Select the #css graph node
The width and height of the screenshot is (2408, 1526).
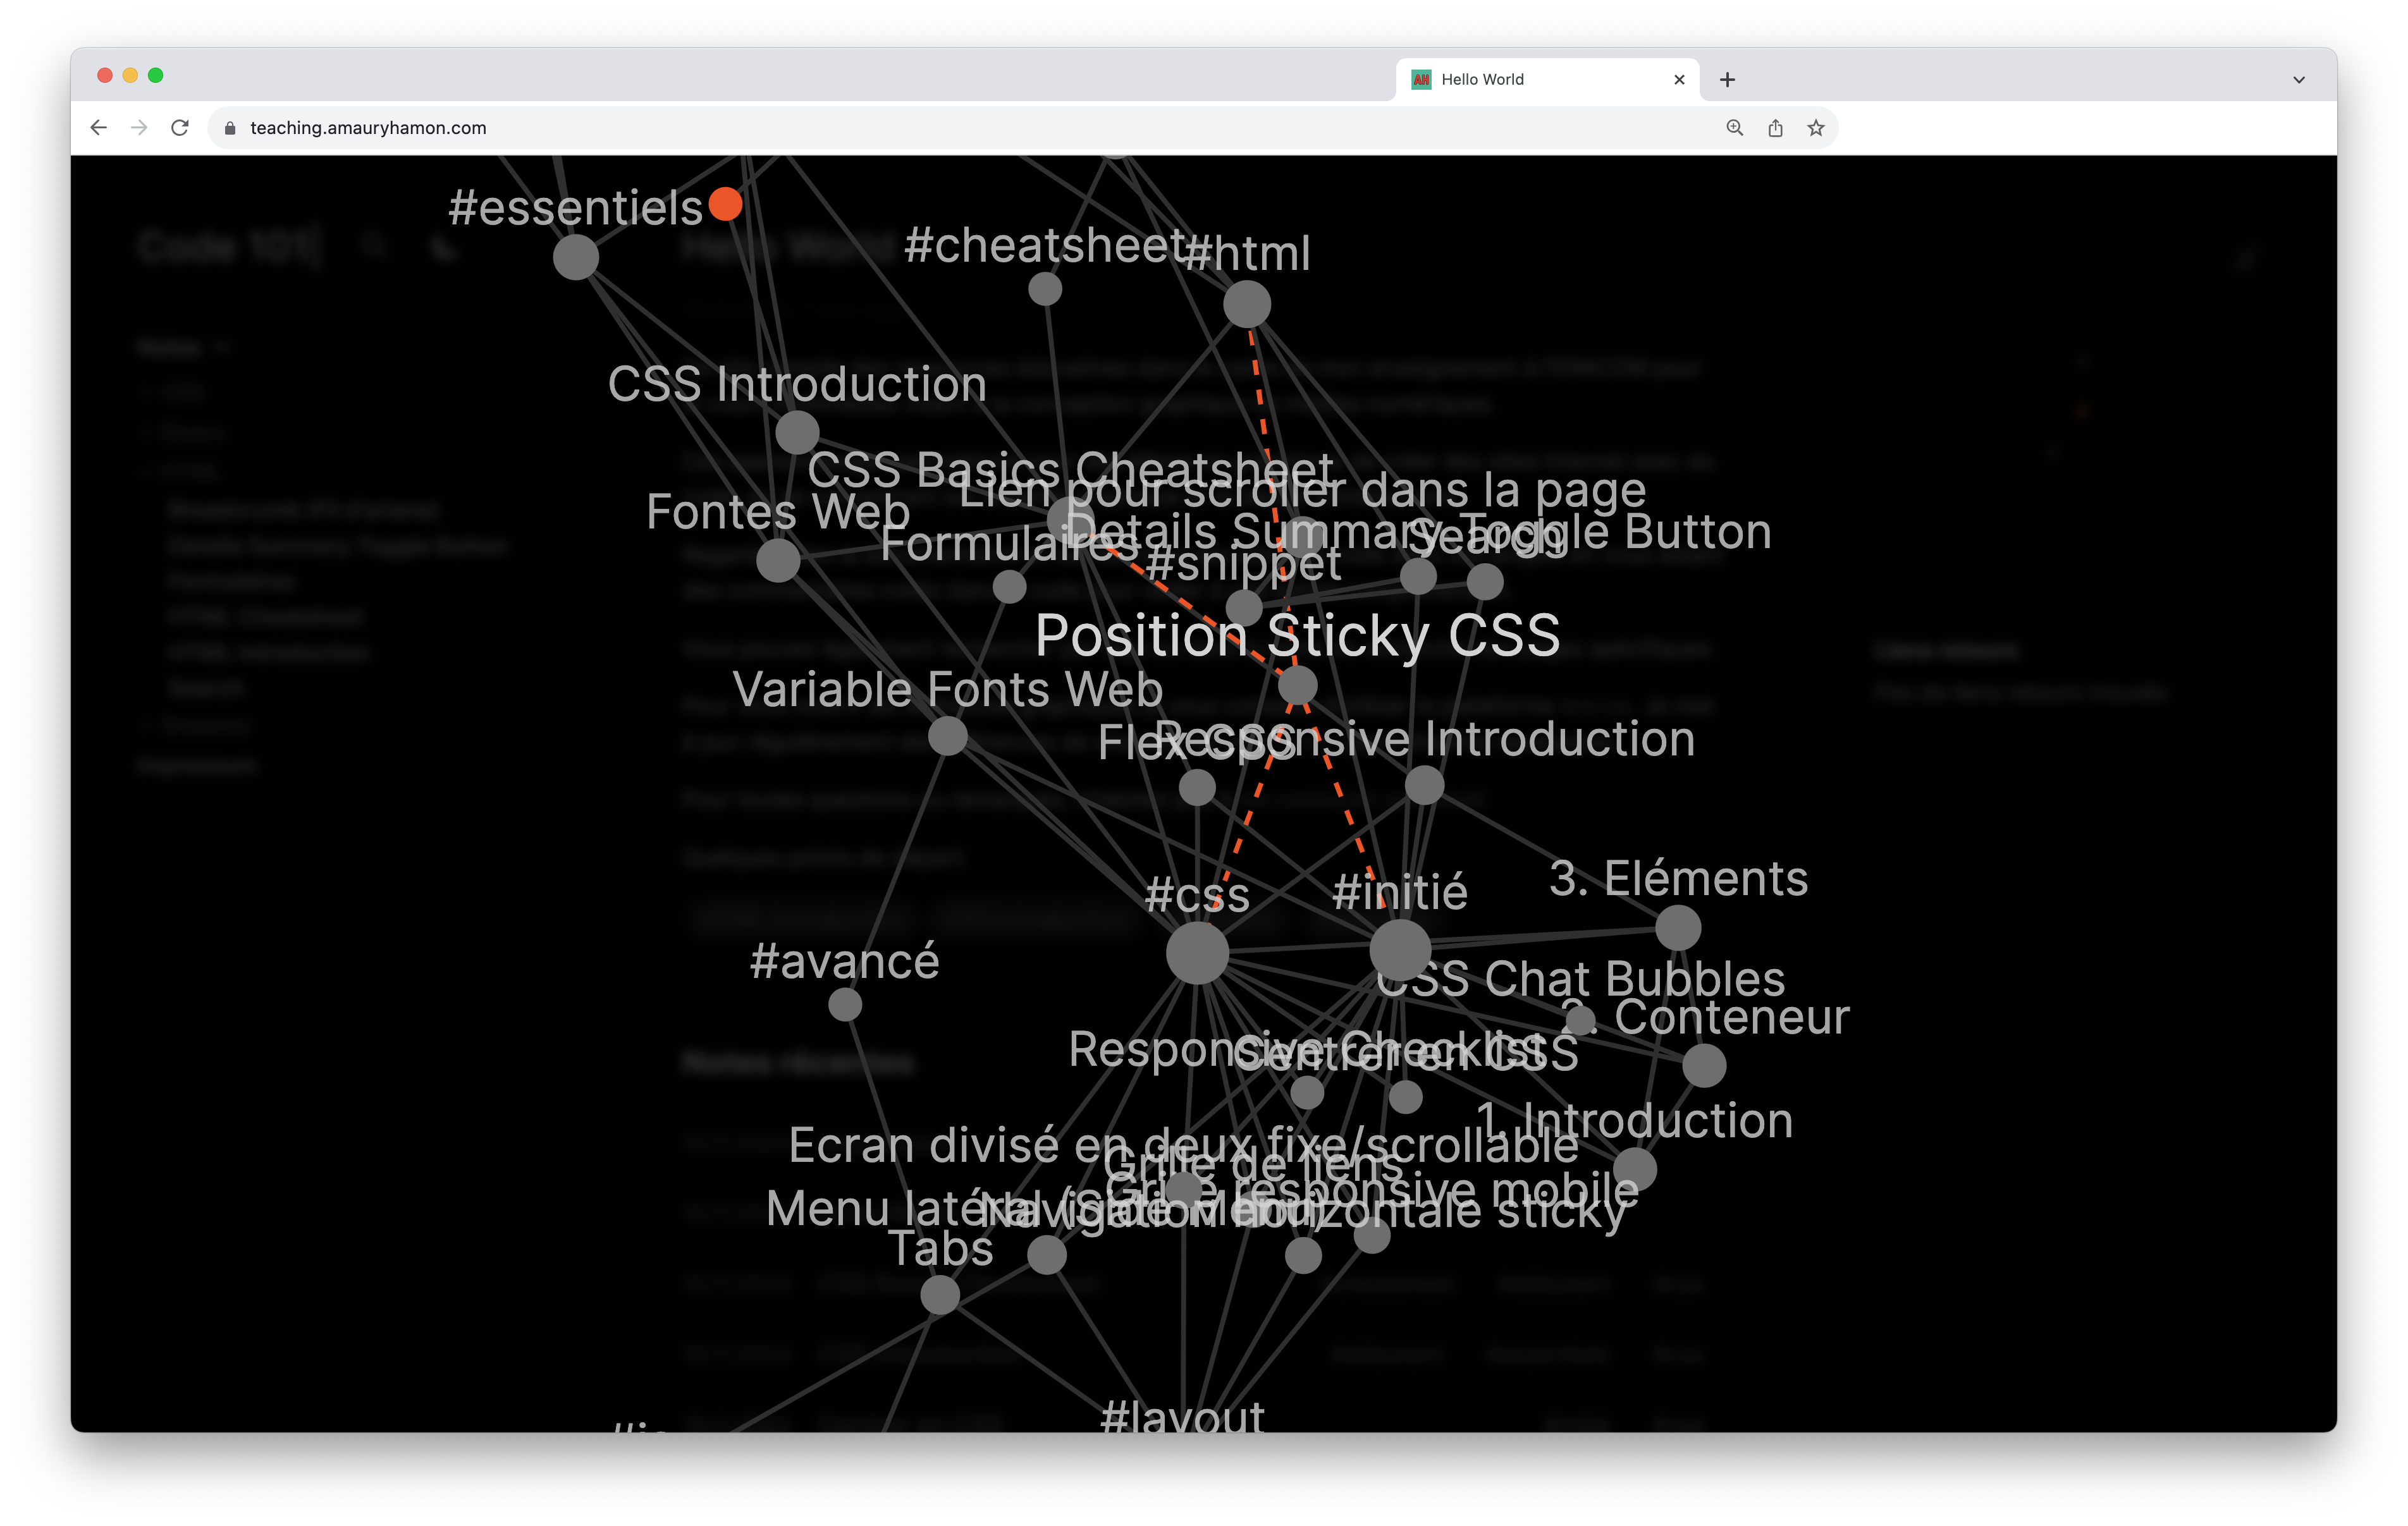[x=1197, y=952]
